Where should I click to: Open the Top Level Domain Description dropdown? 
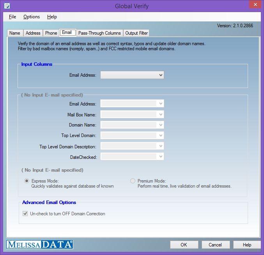(x=132, y=146)
